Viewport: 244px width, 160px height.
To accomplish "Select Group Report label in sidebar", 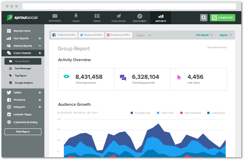I will tap(22, 61).
